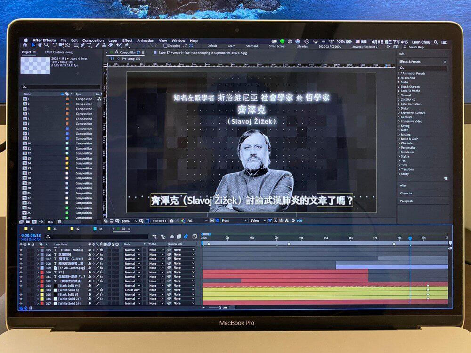Open the 1 View layout dropdown
Screen dimensions: 471x353
(258, 221)
